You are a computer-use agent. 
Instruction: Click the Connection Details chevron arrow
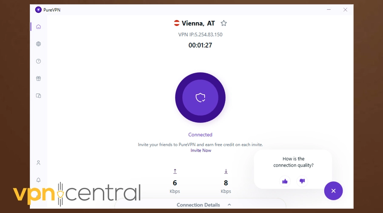229,204
